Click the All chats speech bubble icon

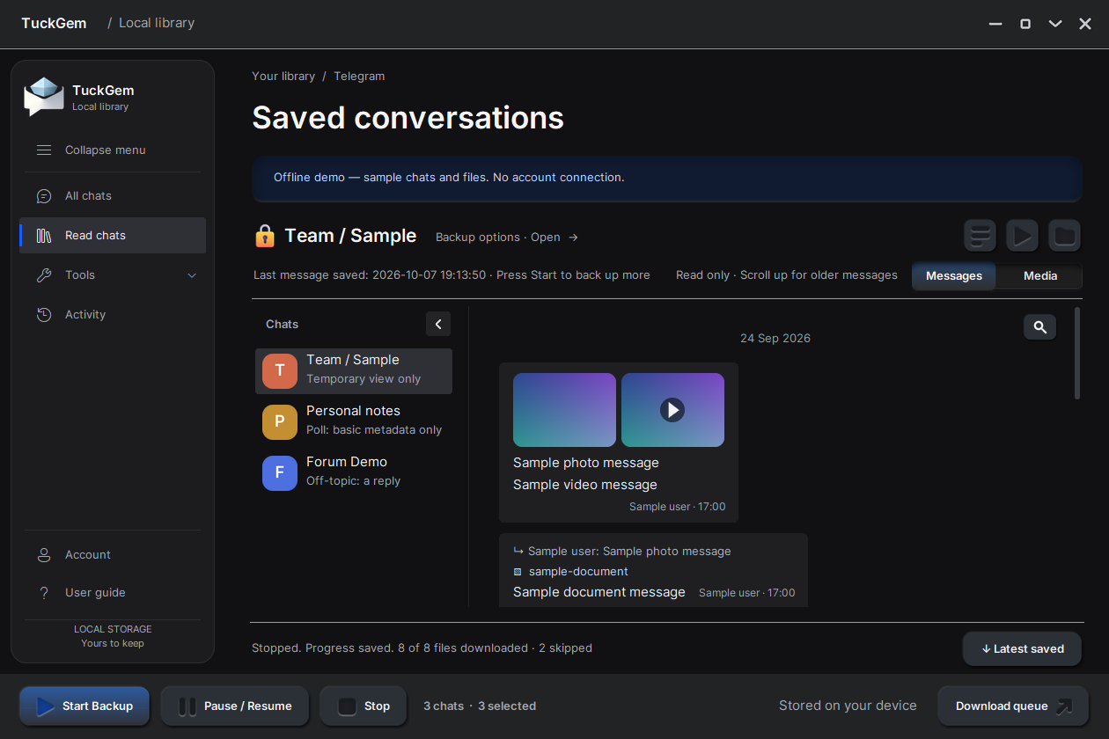(44, 196)
